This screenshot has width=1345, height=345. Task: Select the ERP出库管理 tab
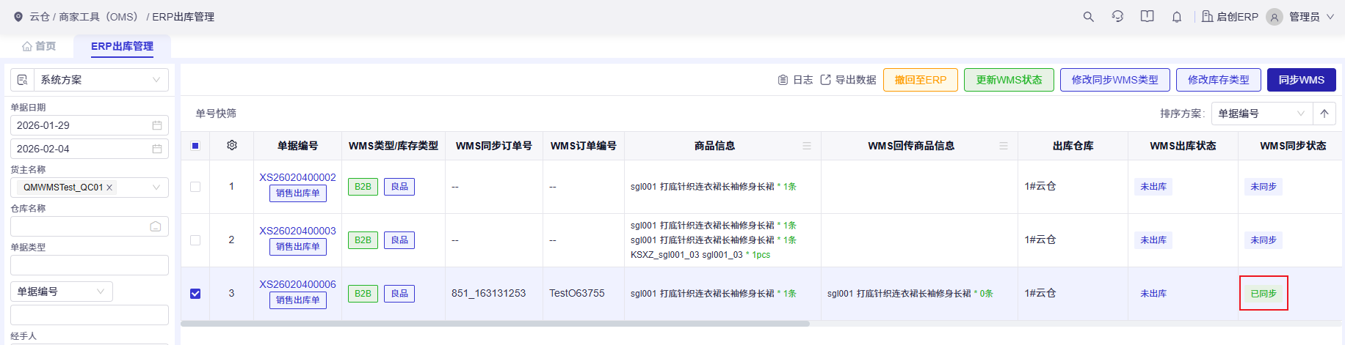(122, 46)
